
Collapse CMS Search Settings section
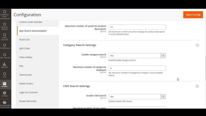tap(197, 86)
